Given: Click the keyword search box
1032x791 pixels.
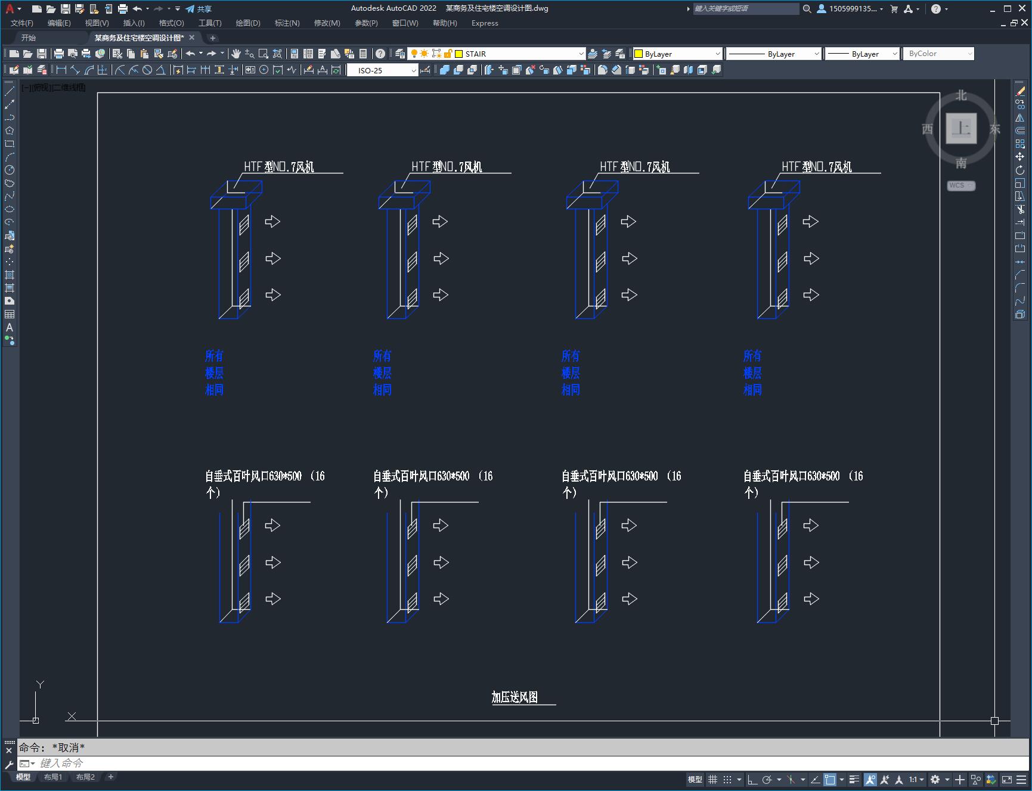Looking at the screenshot, I should (745, 9).
